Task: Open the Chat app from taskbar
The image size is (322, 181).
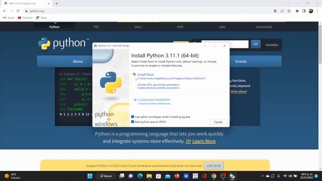Action: (131, 176)
